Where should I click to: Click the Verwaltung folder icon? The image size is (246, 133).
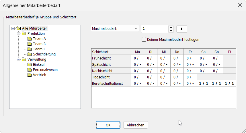[24, 59]
